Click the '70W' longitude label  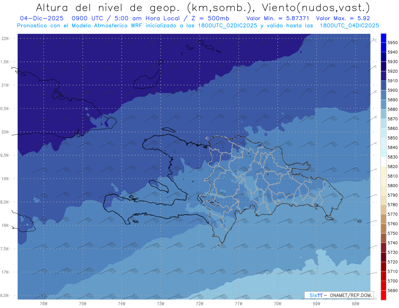[x=278, y=303]
